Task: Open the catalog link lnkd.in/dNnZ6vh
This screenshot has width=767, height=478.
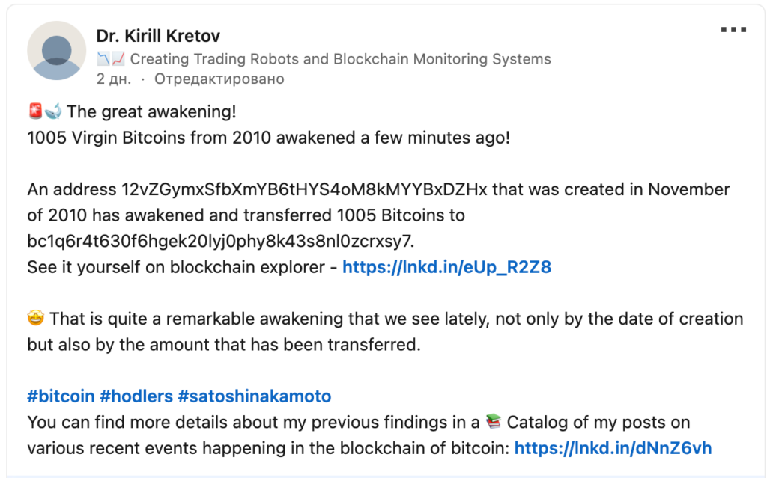Action: 613,448
